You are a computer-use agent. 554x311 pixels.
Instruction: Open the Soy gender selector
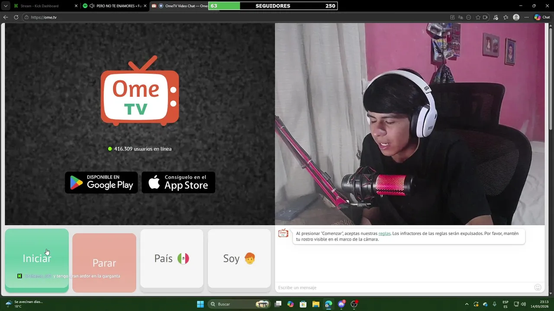coord(239,258)
